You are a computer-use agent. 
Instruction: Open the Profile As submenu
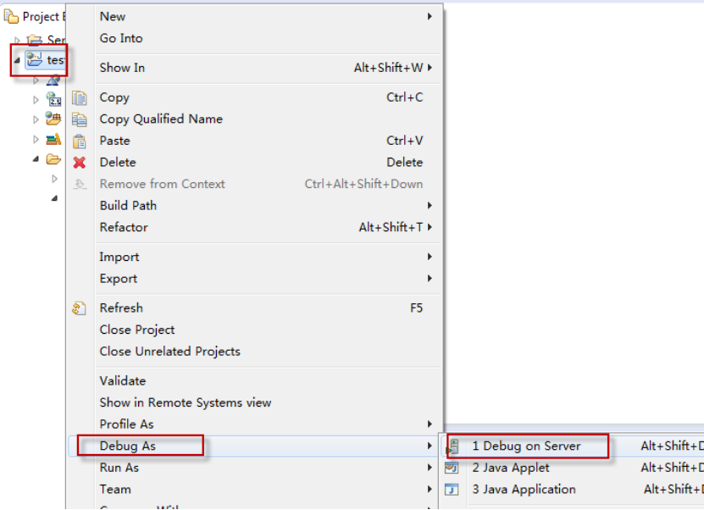click(255, 424)
